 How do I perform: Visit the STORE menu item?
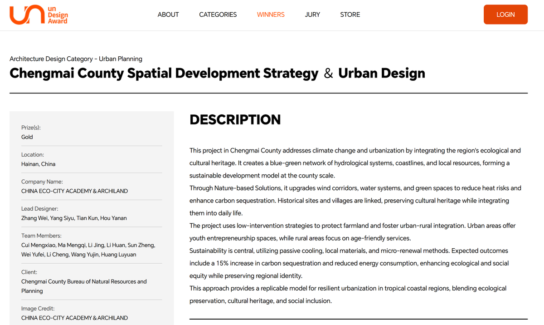click(350, 15)
